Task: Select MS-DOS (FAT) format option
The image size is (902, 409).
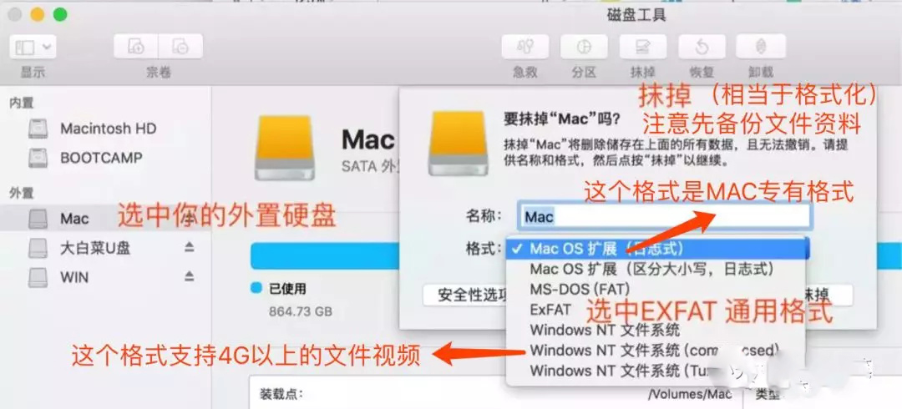Action: pyautogui.click(x=580, y=288)
